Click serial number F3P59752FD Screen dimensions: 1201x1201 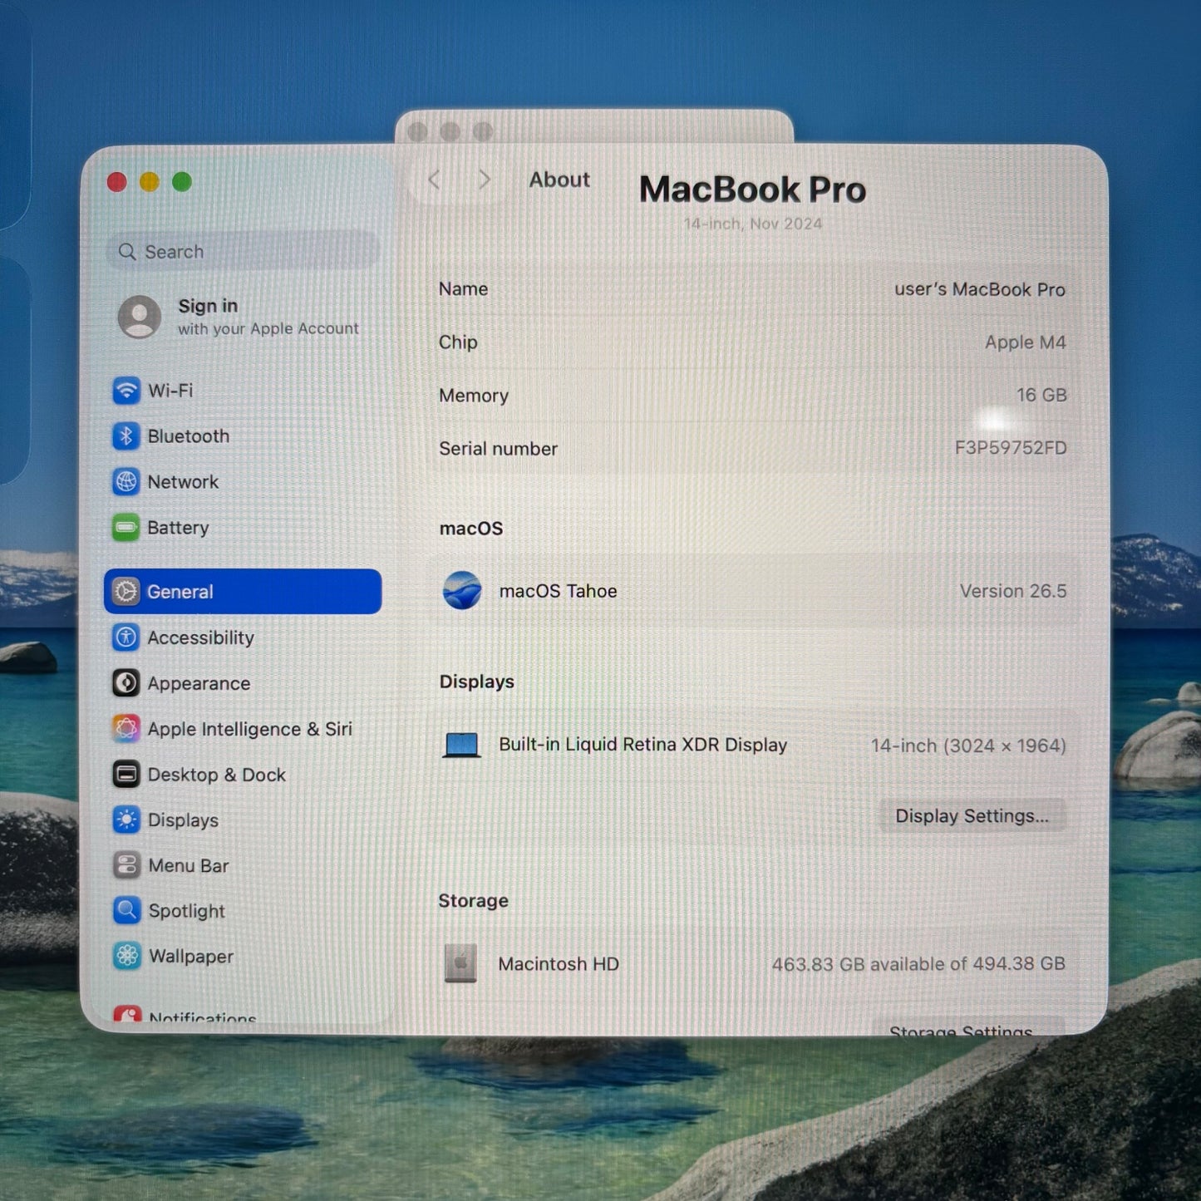1011,448
